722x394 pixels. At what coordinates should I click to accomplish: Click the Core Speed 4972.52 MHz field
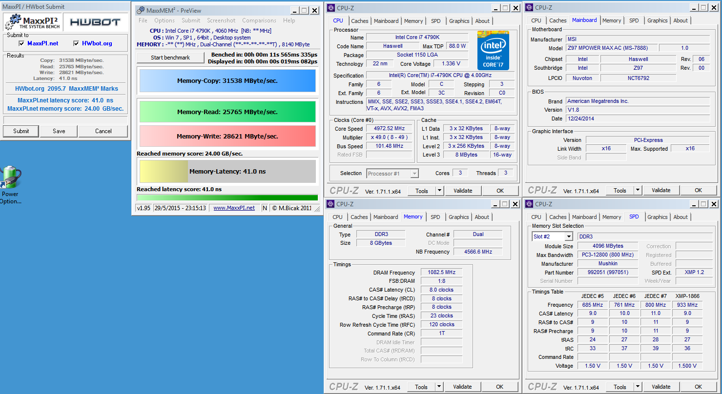coord(389,129)
